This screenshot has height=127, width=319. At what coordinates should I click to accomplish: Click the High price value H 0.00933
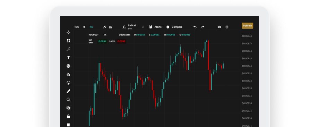click(170, 35)
